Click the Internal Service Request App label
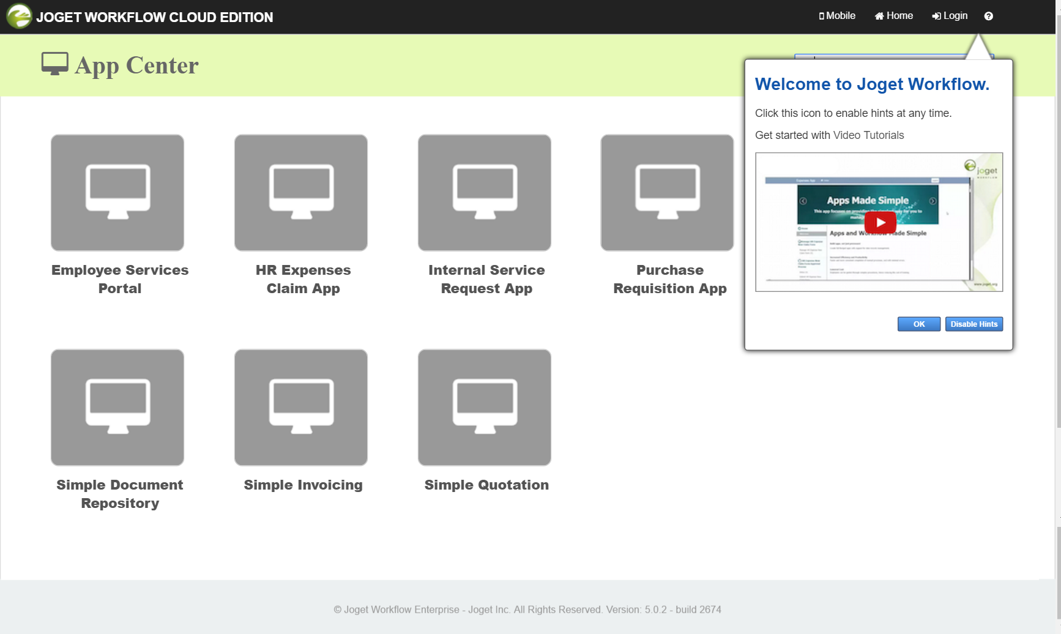This screenshot has height=634, width=1061. tap(486, 279)
